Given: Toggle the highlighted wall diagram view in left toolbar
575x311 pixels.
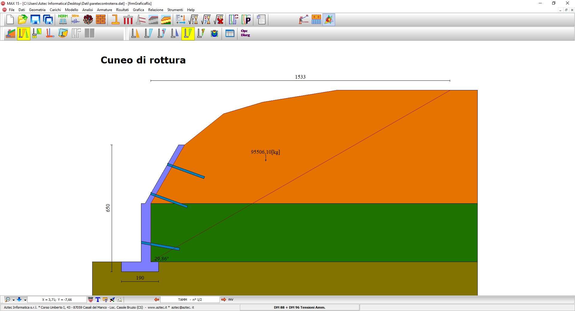Looking at the screenshot, I should tap(24, 33).
